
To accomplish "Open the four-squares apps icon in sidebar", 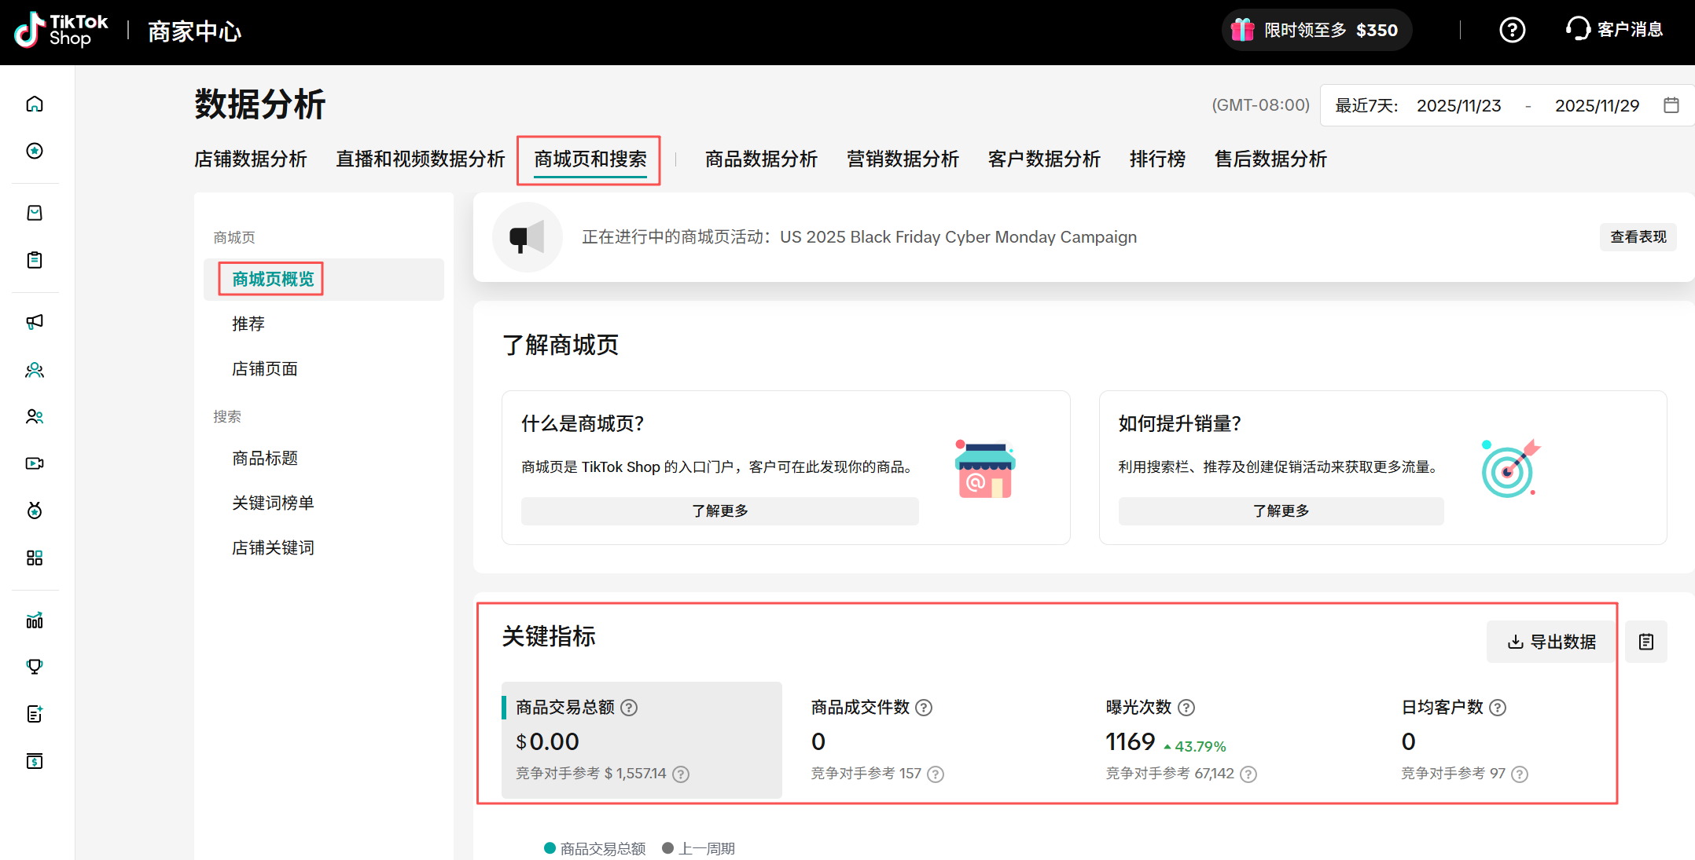I will 35,558.
